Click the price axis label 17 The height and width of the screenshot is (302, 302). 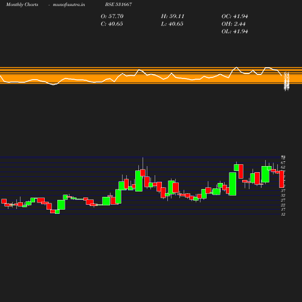(x=283, y=210)
